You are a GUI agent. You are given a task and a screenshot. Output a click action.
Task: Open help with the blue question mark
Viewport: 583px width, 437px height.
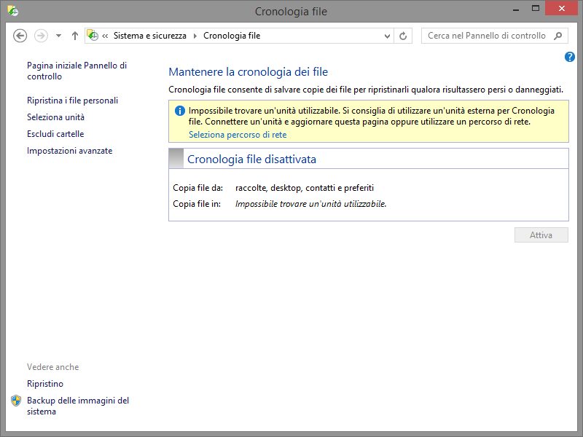[x=570, y=57]
